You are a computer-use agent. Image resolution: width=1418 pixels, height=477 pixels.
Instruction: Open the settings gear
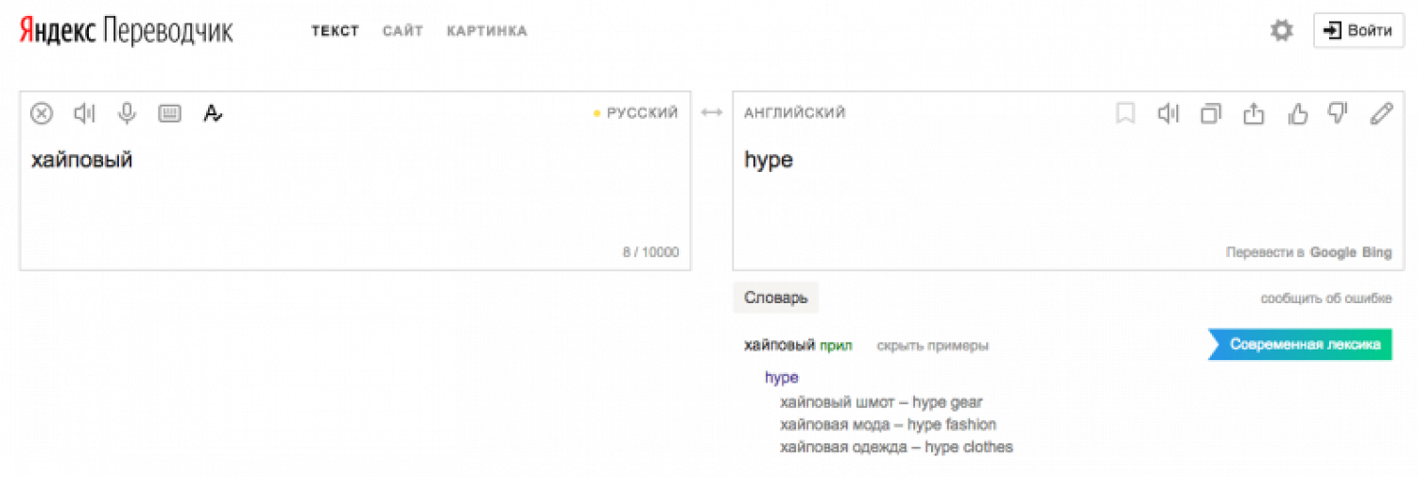pyautogui.click(x=1281, y=31)
